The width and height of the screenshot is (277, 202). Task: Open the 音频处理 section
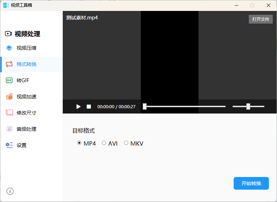[x=32, y=129]
